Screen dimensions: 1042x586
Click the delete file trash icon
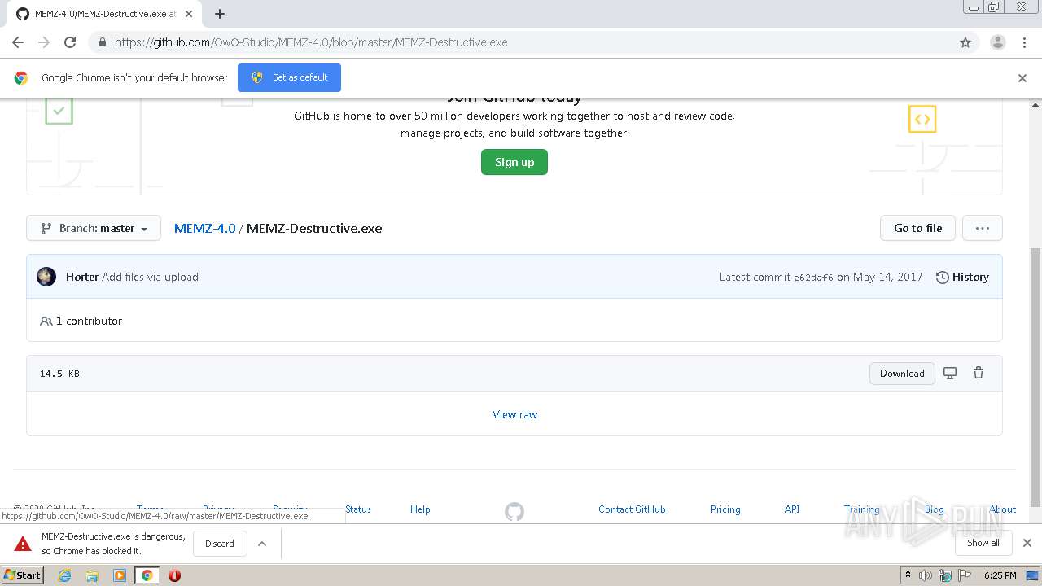(x=979, y=373)
